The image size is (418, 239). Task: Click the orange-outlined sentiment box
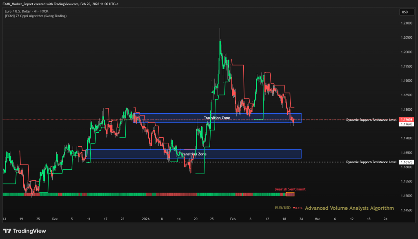[289, 194]
